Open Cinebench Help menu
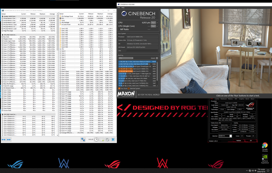 [x=123, y=8]
